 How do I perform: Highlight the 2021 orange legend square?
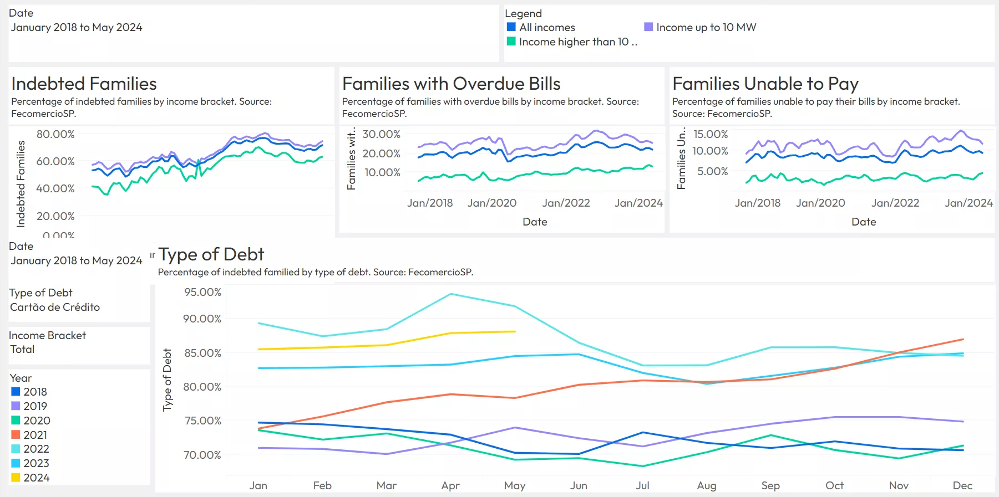click(x=16, y=435)
